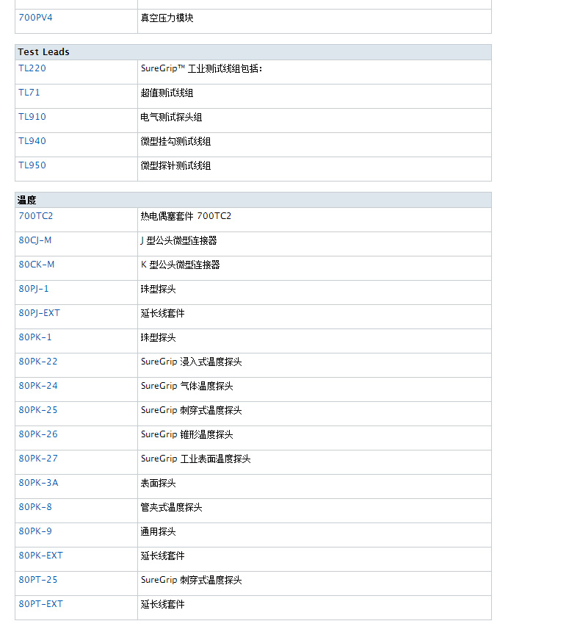The image size is (580, 632).
Task: Select the TL910 electrical test probe link
Action: click(32, 117)
